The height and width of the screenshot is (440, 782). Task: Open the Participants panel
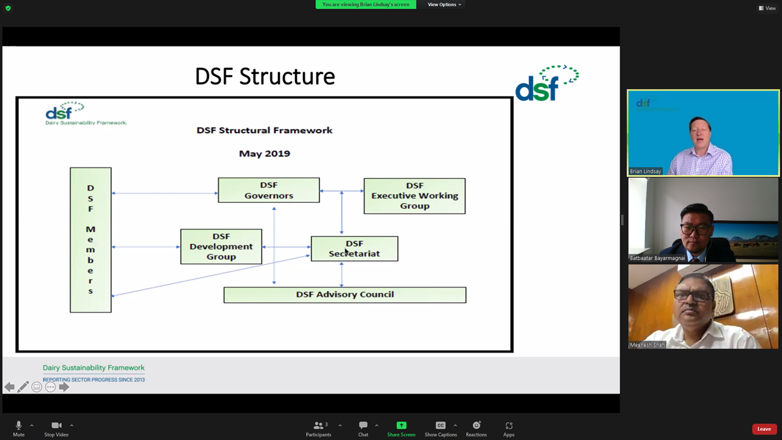tap(318, 428)
